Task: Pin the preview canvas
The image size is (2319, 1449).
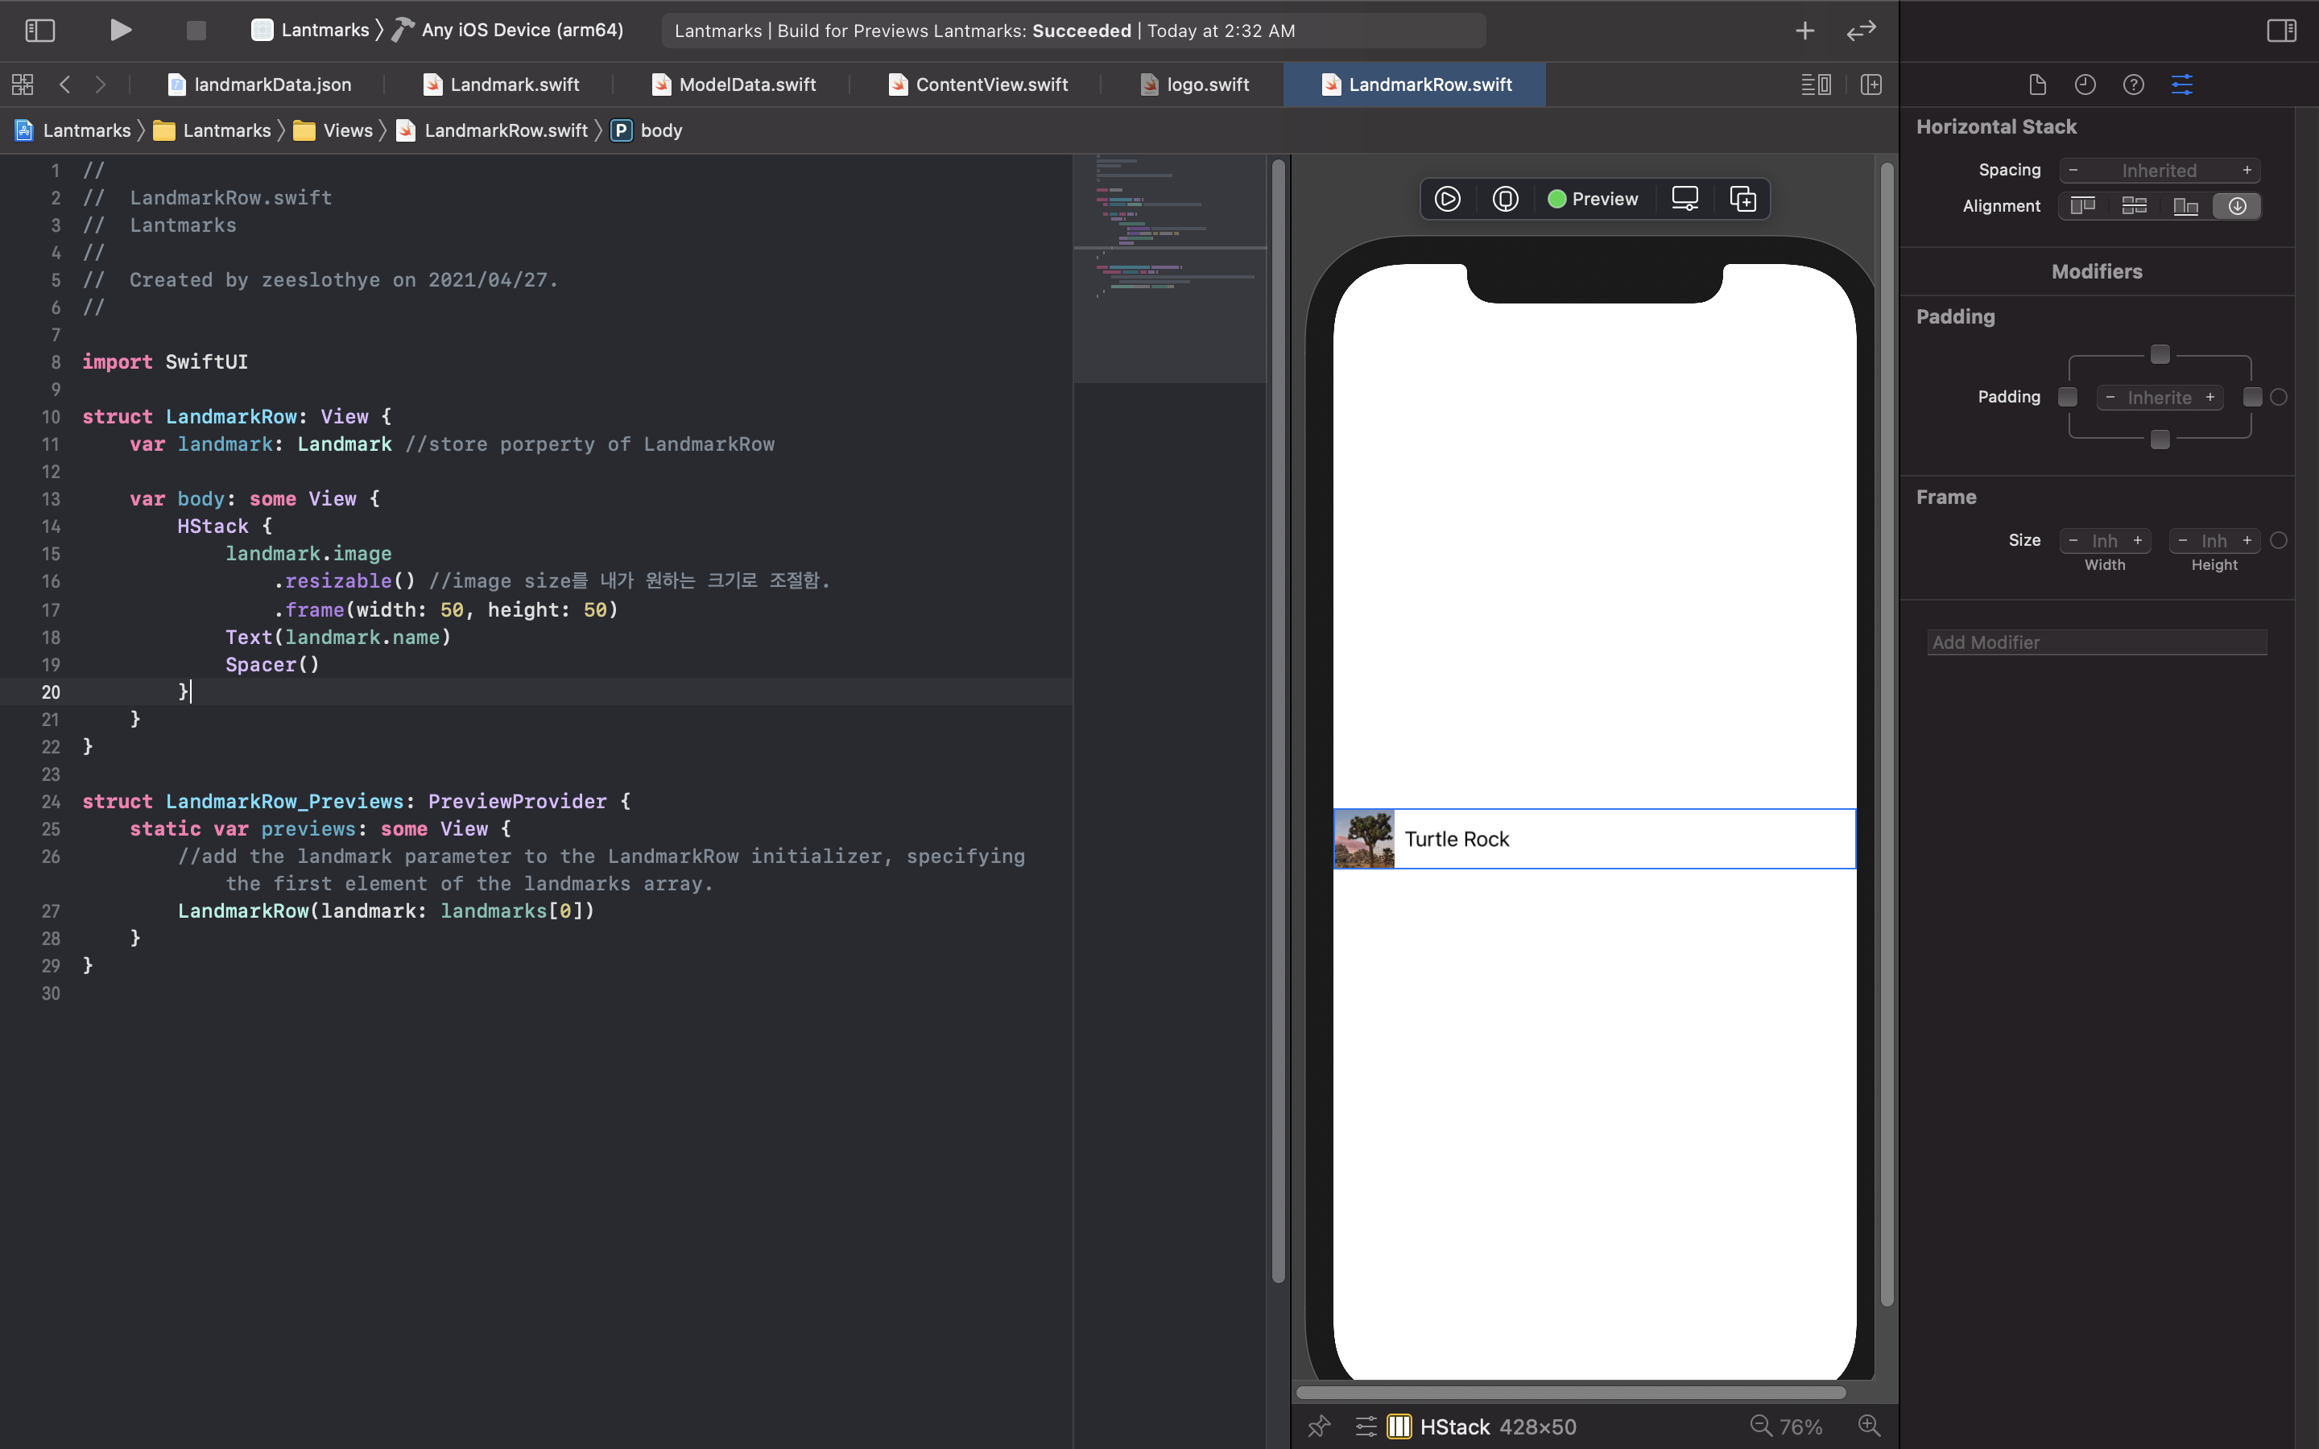Action: pos(1320,1426)
